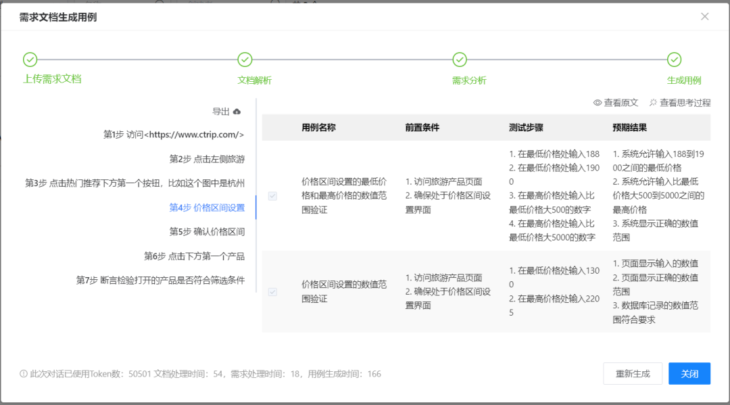Image resolution: width=730 pixels, height=405 pixels.
Task: Click the green checkmark above 生成用例
Action: click(674, 59)
